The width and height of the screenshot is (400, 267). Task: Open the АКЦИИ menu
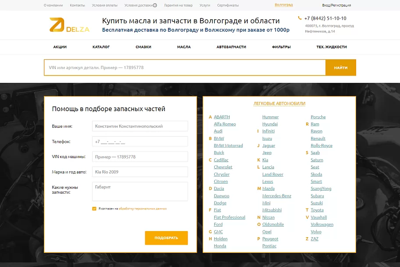(x=60, y=47)
